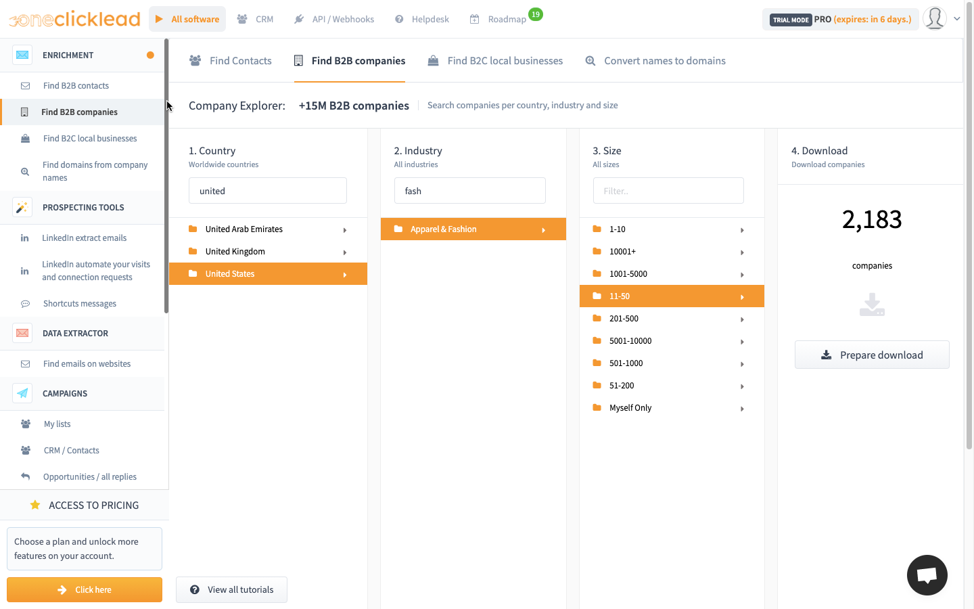Click the Prepare download button
974x609 pixels.
872,355
